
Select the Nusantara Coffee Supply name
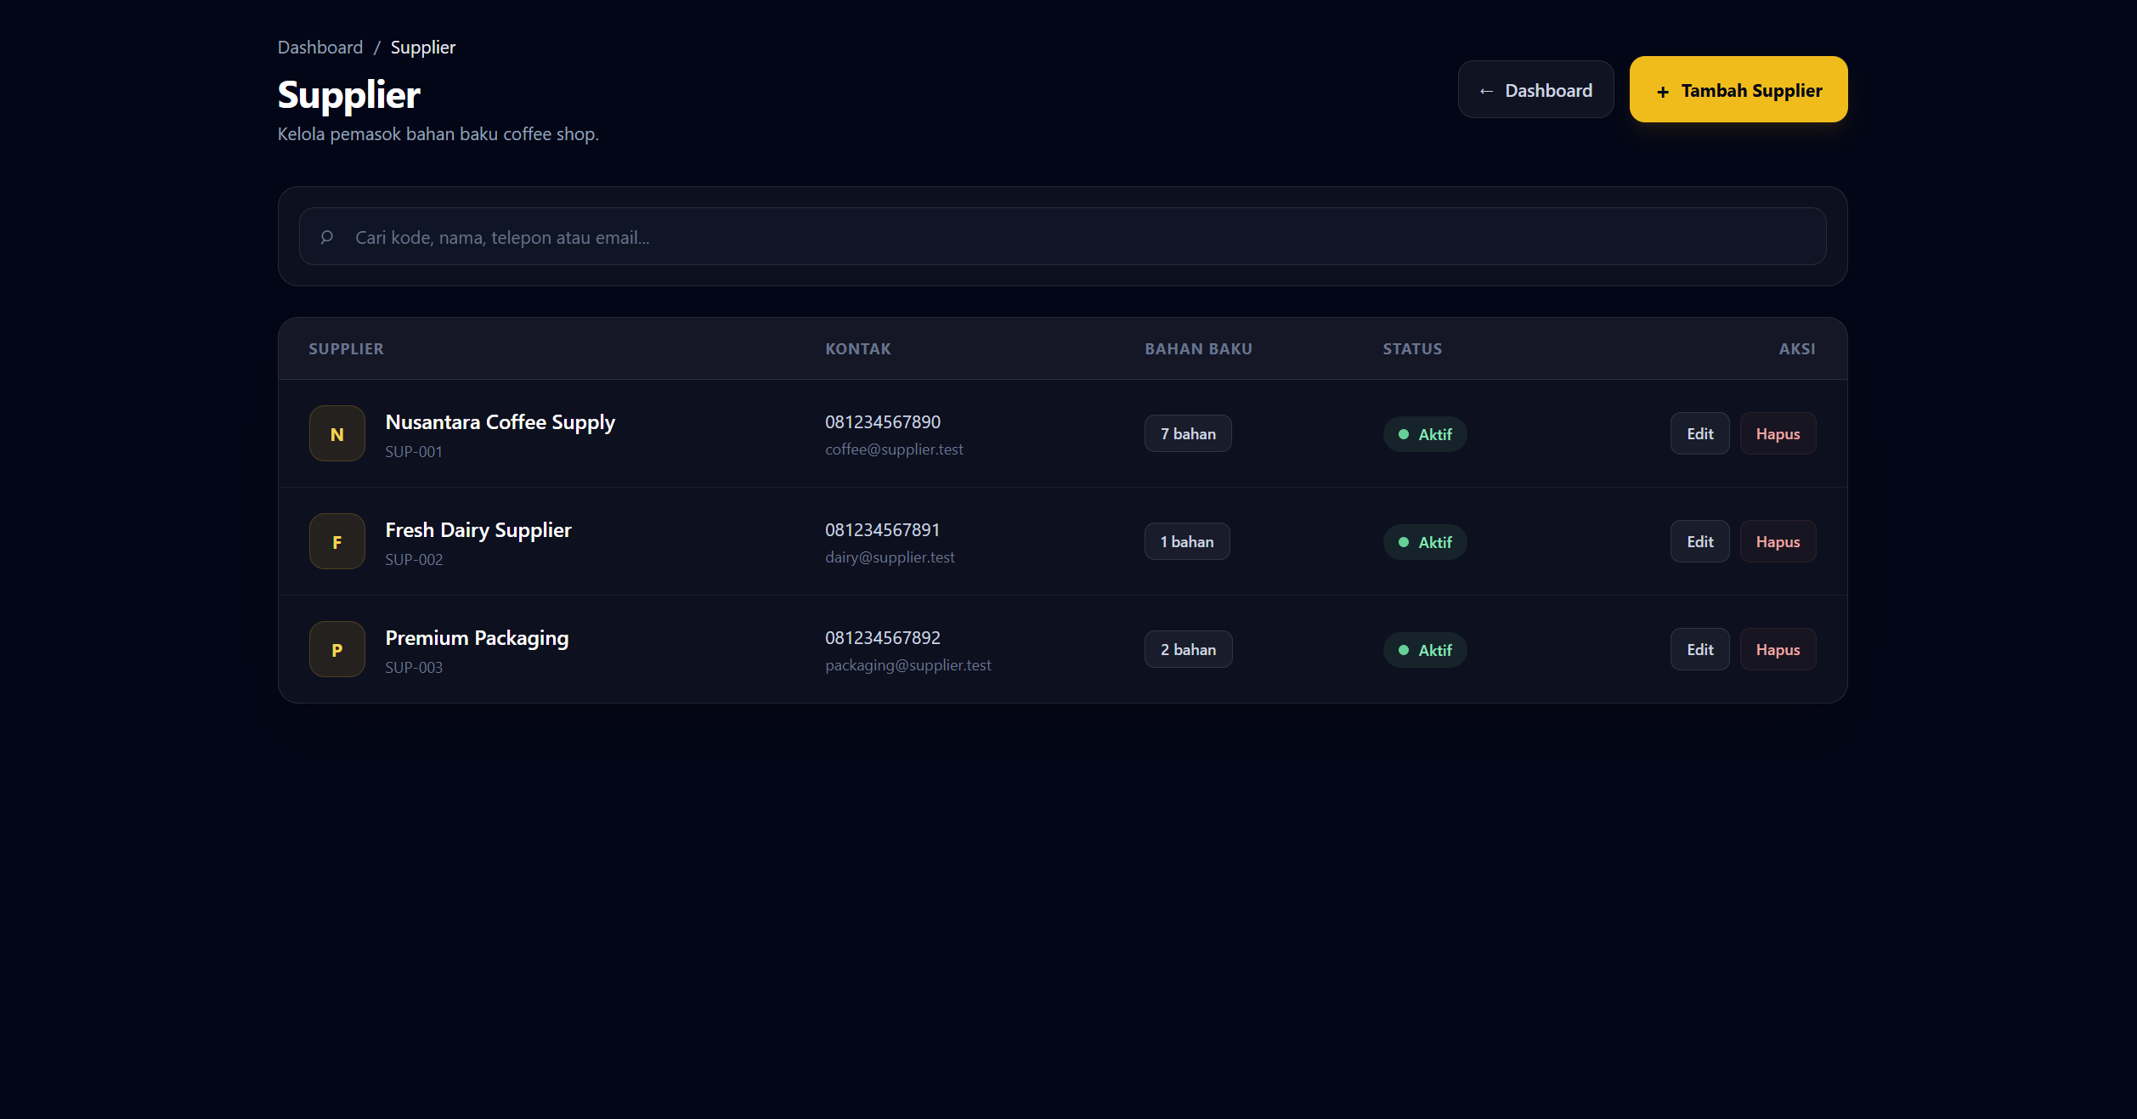(500, 422)
